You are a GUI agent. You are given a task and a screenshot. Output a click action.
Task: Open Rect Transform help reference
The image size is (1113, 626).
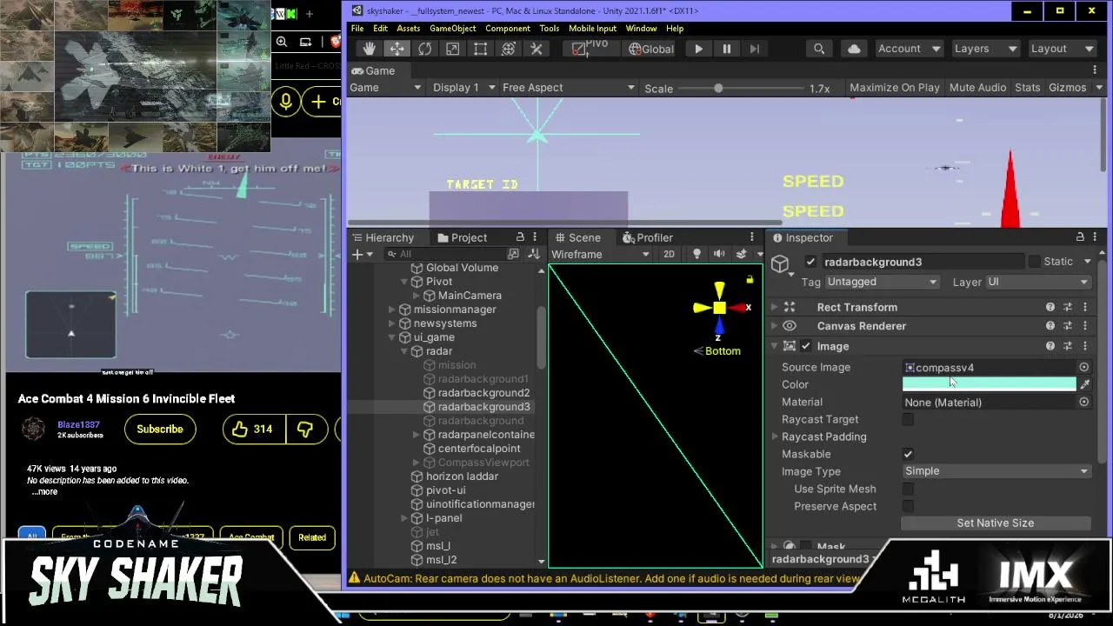pos(1050,307)
